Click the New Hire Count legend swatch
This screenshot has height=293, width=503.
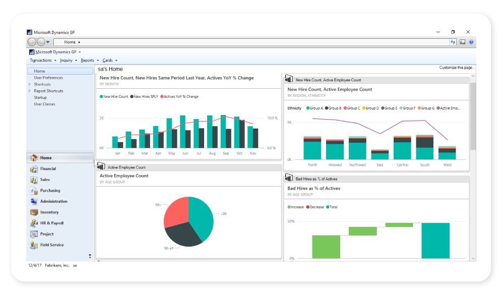click(101, 97)
